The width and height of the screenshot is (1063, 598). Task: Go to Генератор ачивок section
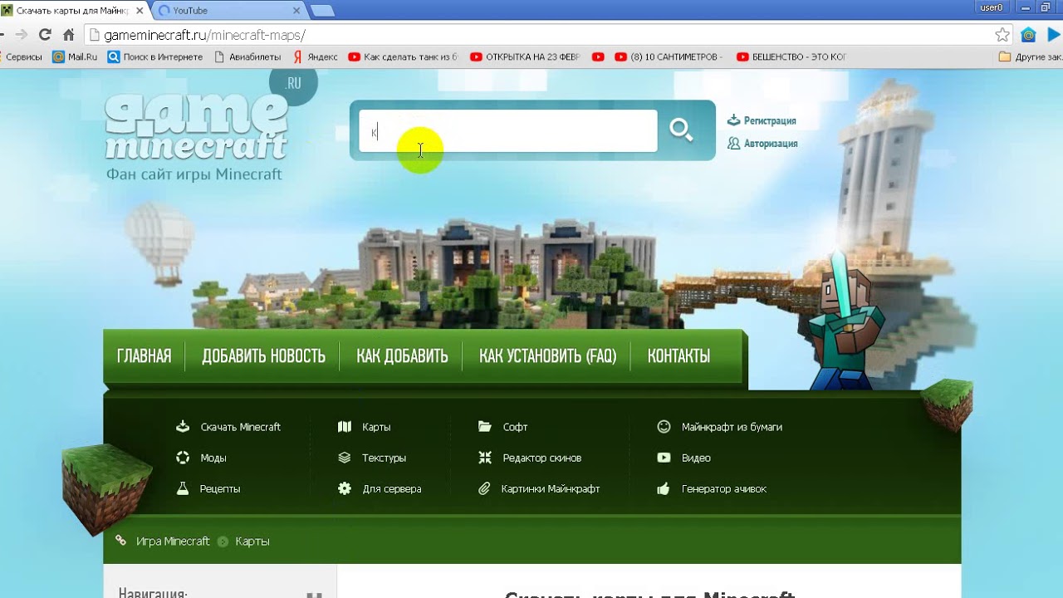(724, 488)
